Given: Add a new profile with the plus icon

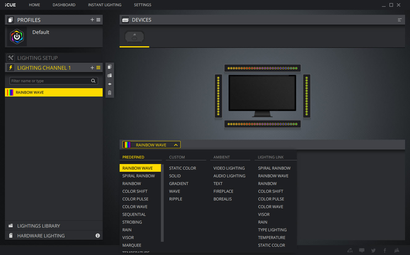Looking at the screenshot, I should click(x=92, y=20).
